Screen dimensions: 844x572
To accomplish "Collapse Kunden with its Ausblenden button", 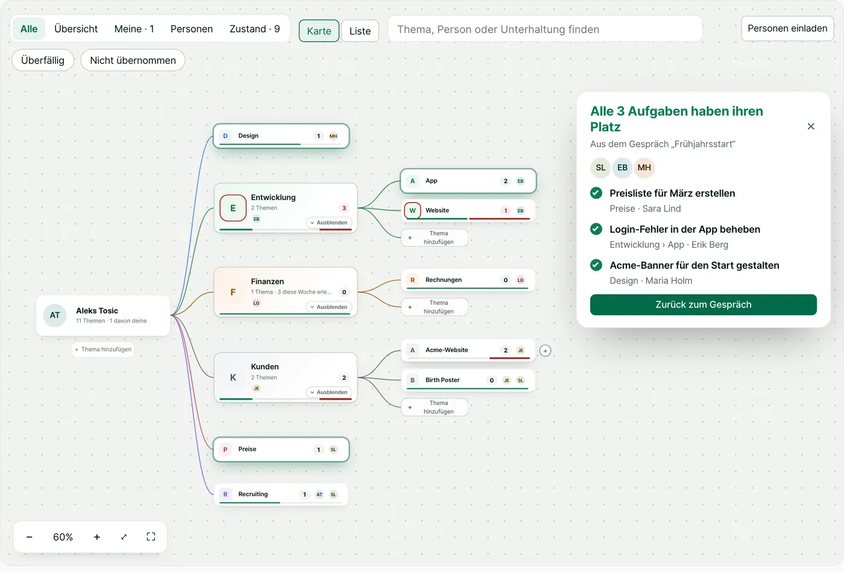I will coord(329,392).
